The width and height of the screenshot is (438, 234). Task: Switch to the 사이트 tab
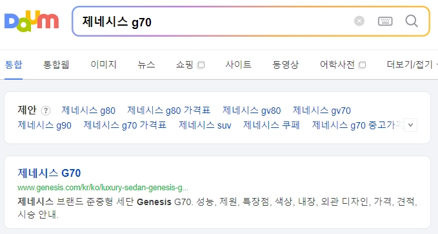pos(238,64)
